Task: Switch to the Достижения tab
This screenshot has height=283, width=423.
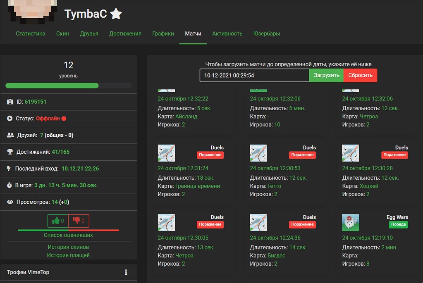Action: point(125,33)
